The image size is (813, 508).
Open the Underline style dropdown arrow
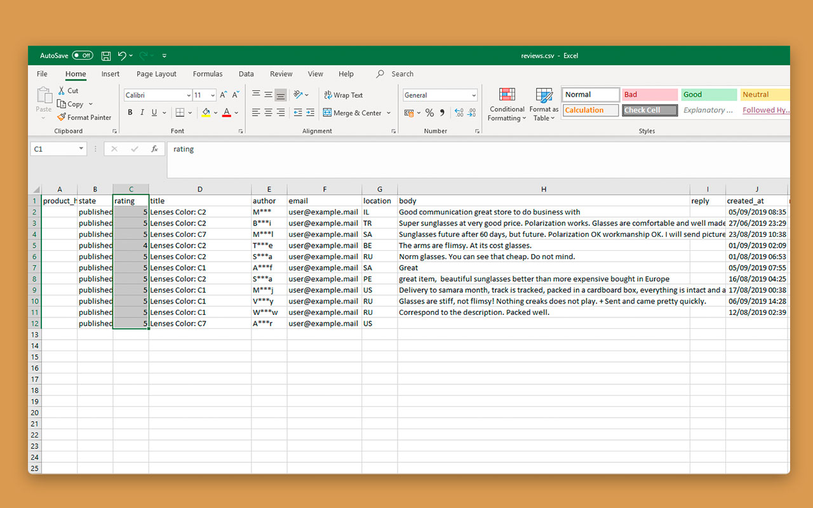pyautogui.click(x=165, y=113)
